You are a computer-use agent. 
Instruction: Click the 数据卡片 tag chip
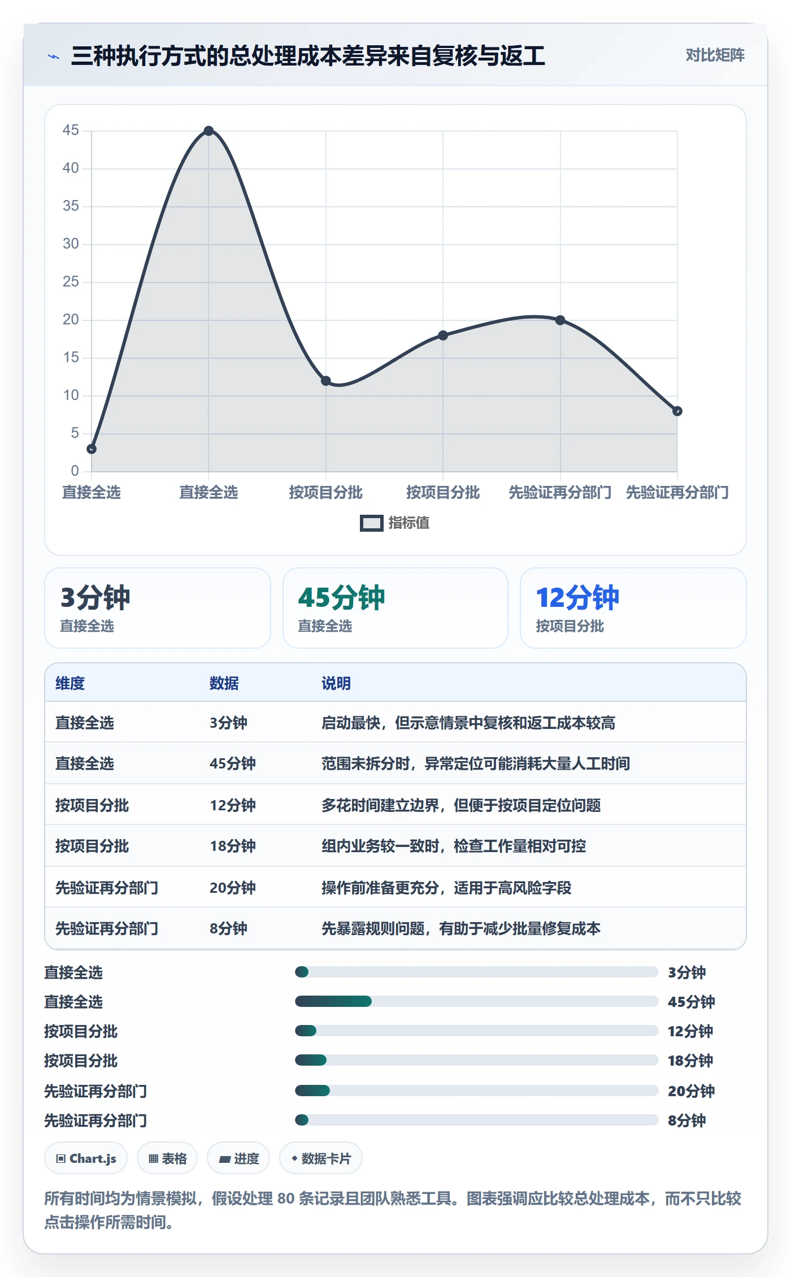pyautogui.click(x=321, y=1158)
